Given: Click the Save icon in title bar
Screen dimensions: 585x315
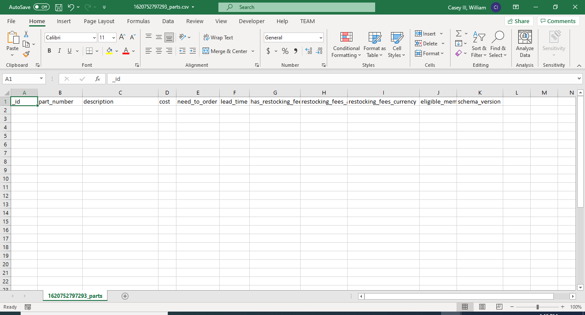Looking at the screenshot, I should coord(59,7).
